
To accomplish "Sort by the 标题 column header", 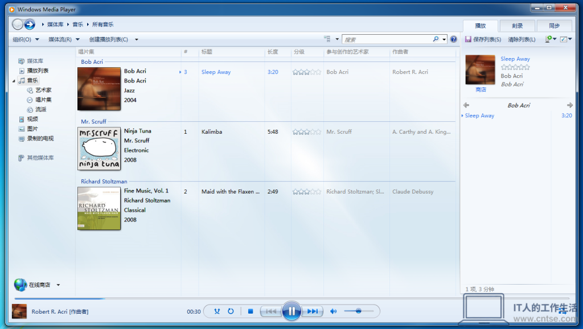I will pos(207,52).
